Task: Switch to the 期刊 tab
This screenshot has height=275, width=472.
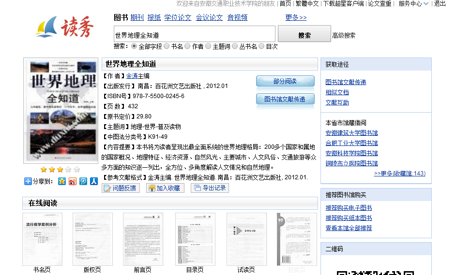Action: coord(137,17)
